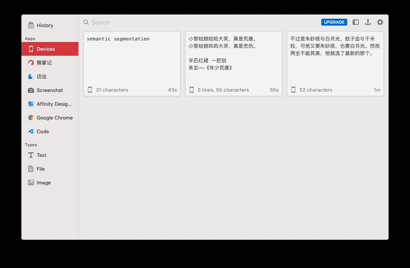Filter by Image type
Viewport: 410px width, 268px height.
click(x=50, y=182)
